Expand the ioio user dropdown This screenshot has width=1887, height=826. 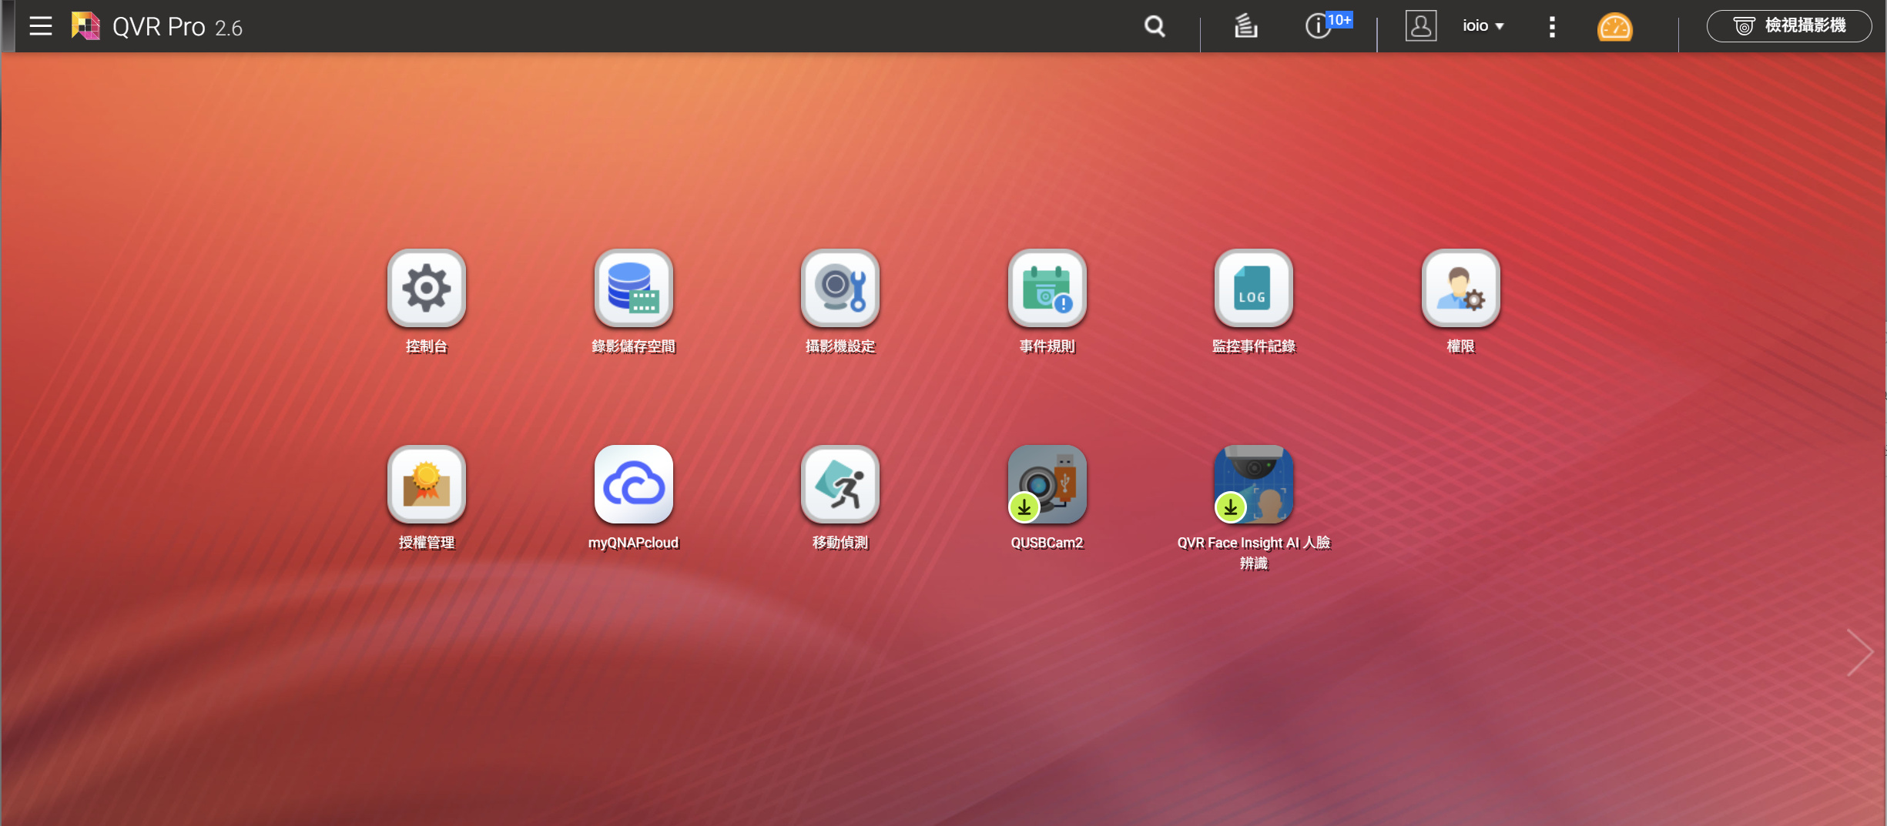[1483, 26]
